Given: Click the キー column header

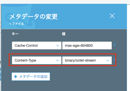Looking at the screenshot, I should (15, 34).
